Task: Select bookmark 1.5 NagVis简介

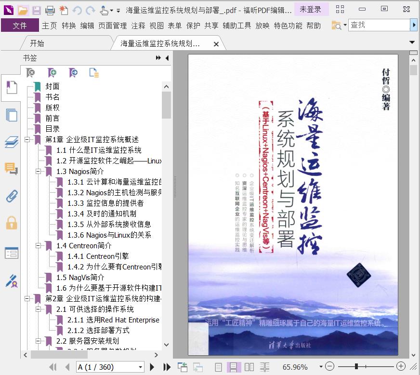Action: point(80,278)
